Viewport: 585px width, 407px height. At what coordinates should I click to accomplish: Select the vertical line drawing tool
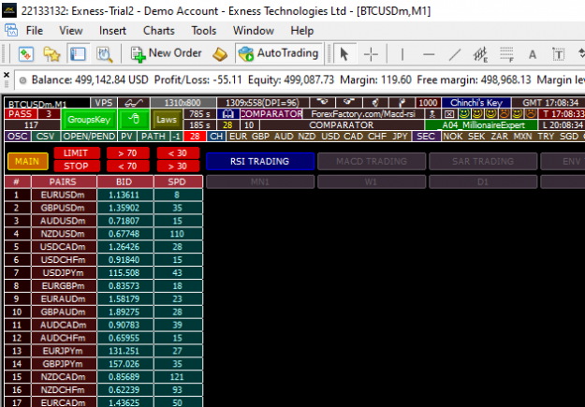click(x=402, y=54)
